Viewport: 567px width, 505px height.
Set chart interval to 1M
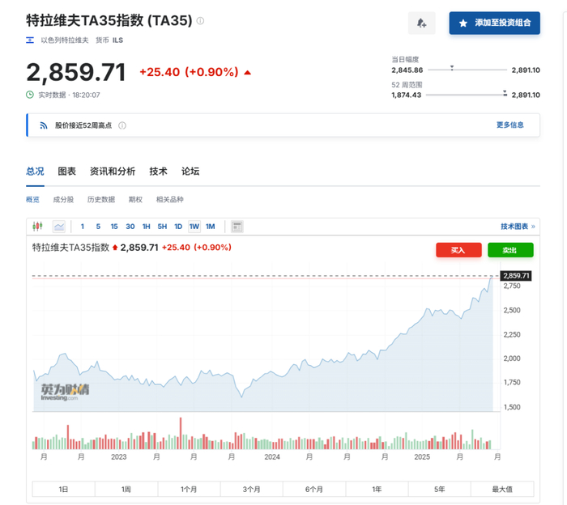pyautogui.click(x=210, y=227)
